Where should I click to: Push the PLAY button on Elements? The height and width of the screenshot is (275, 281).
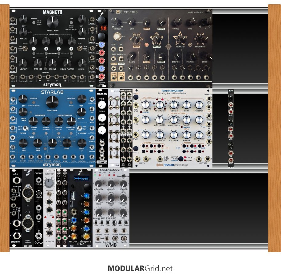coord(117,36)
